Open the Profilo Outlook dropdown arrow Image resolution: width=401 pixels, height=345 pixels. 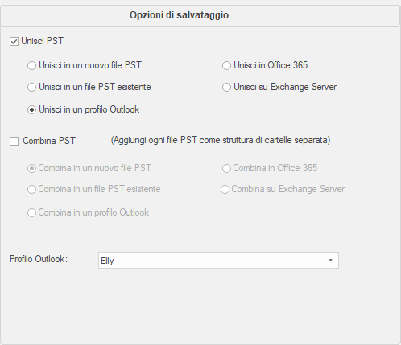coord(330,260)
